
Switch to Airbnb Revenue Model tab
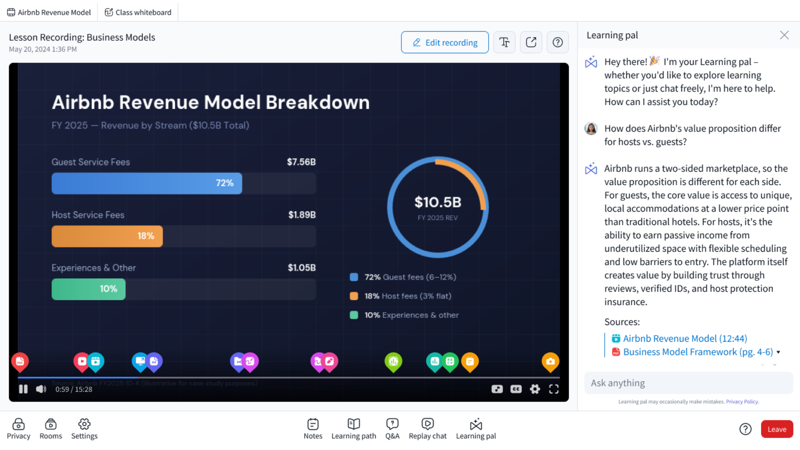point(49,12)
